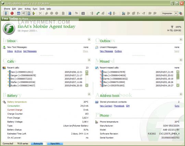This screenshot has height=146, width=185.
Task: Open the Phonebook link
Action: [119, 106]
